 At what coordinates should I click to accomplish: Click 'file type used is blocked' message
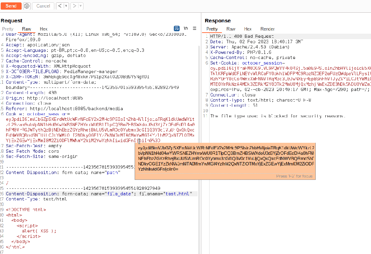[x=278, y=116]
